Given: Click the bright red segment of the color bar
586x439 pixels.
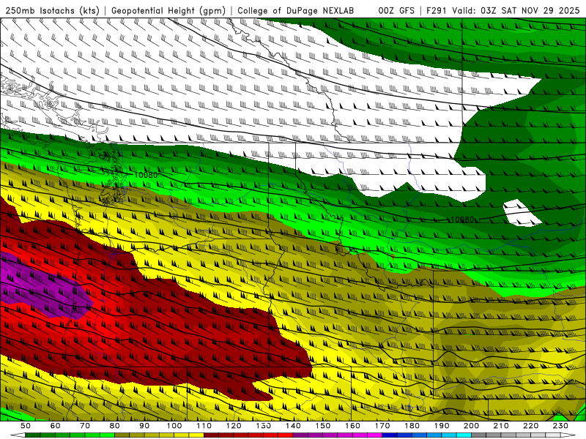Looking at the screenshot, I should click(x=285, y=435).
